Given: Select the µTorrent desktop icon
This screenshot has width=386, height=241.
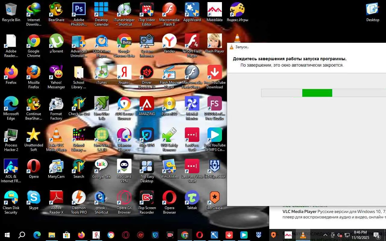Looking at the screenshot, I should pos(56,44).
